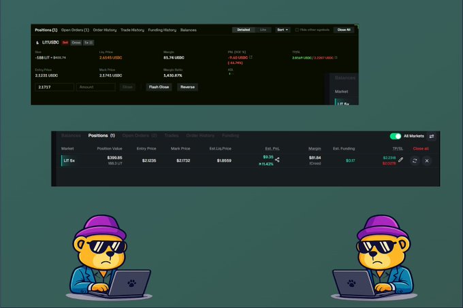463x308 pixels.
Task: Open the Sort dropdown
Action: tap(283, 30)
